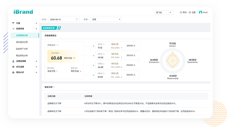Click the 质量健康概览 section heading
Screen dimensions: 227x128
click(x=51, y=36)
